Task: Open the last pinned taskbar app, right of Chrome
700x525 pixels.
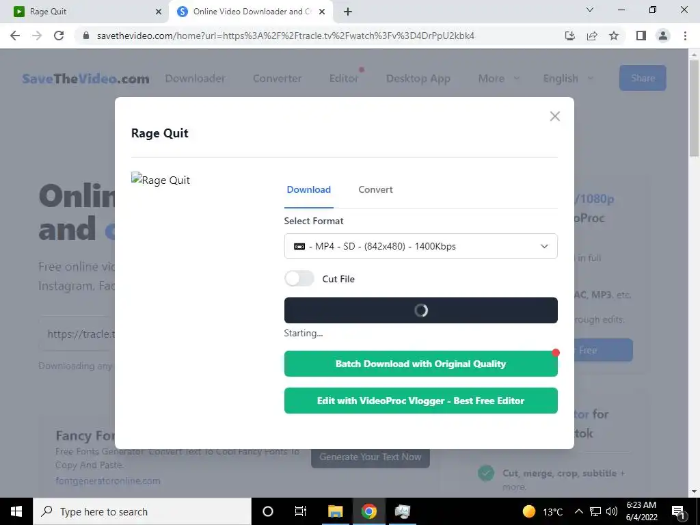Action: [402, 511]
